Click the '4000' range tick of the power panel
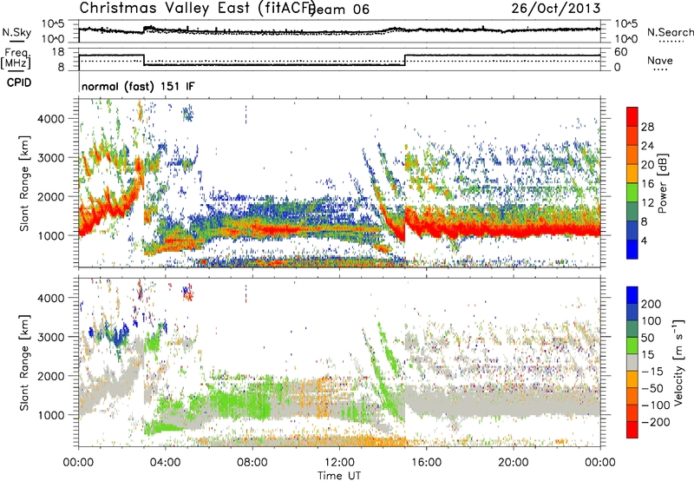 tap(51, 119)
